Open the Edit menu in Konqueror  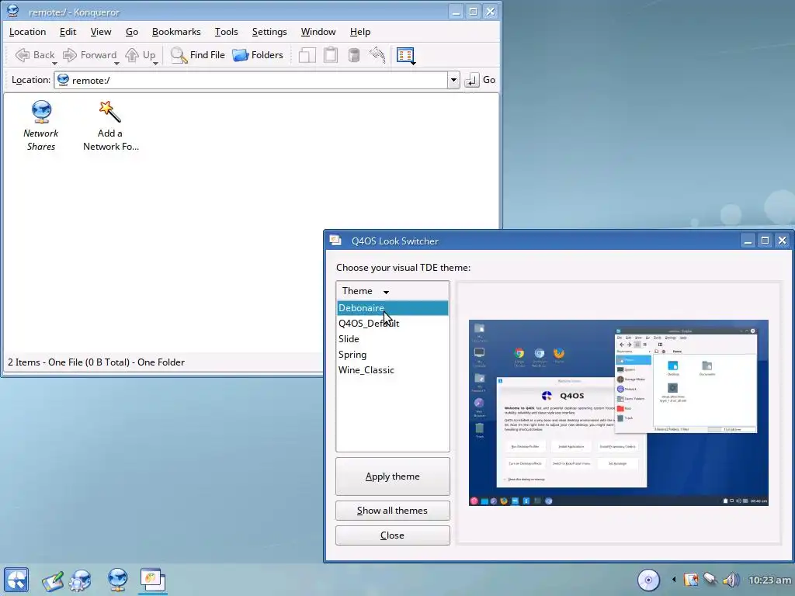[x=68, y=31]
